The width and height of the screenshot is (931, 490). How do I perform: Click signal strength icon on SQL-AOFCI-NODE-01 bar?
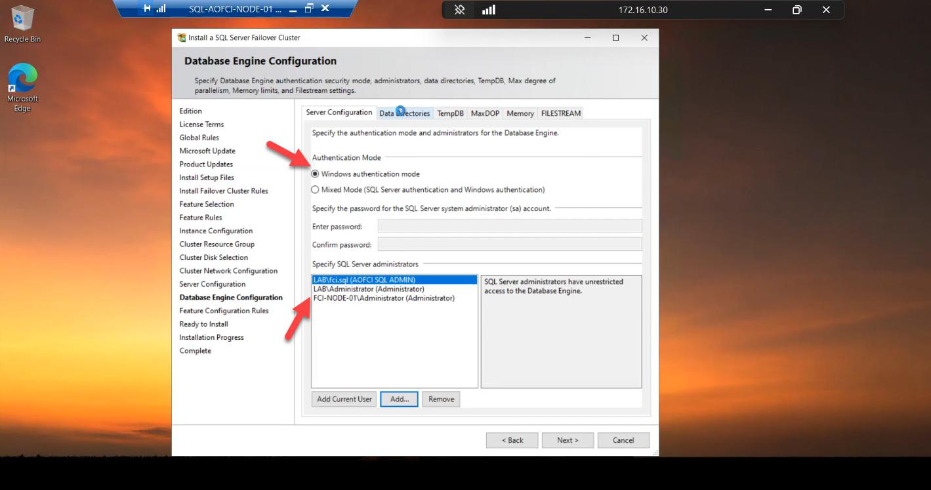tap(161, 9)
